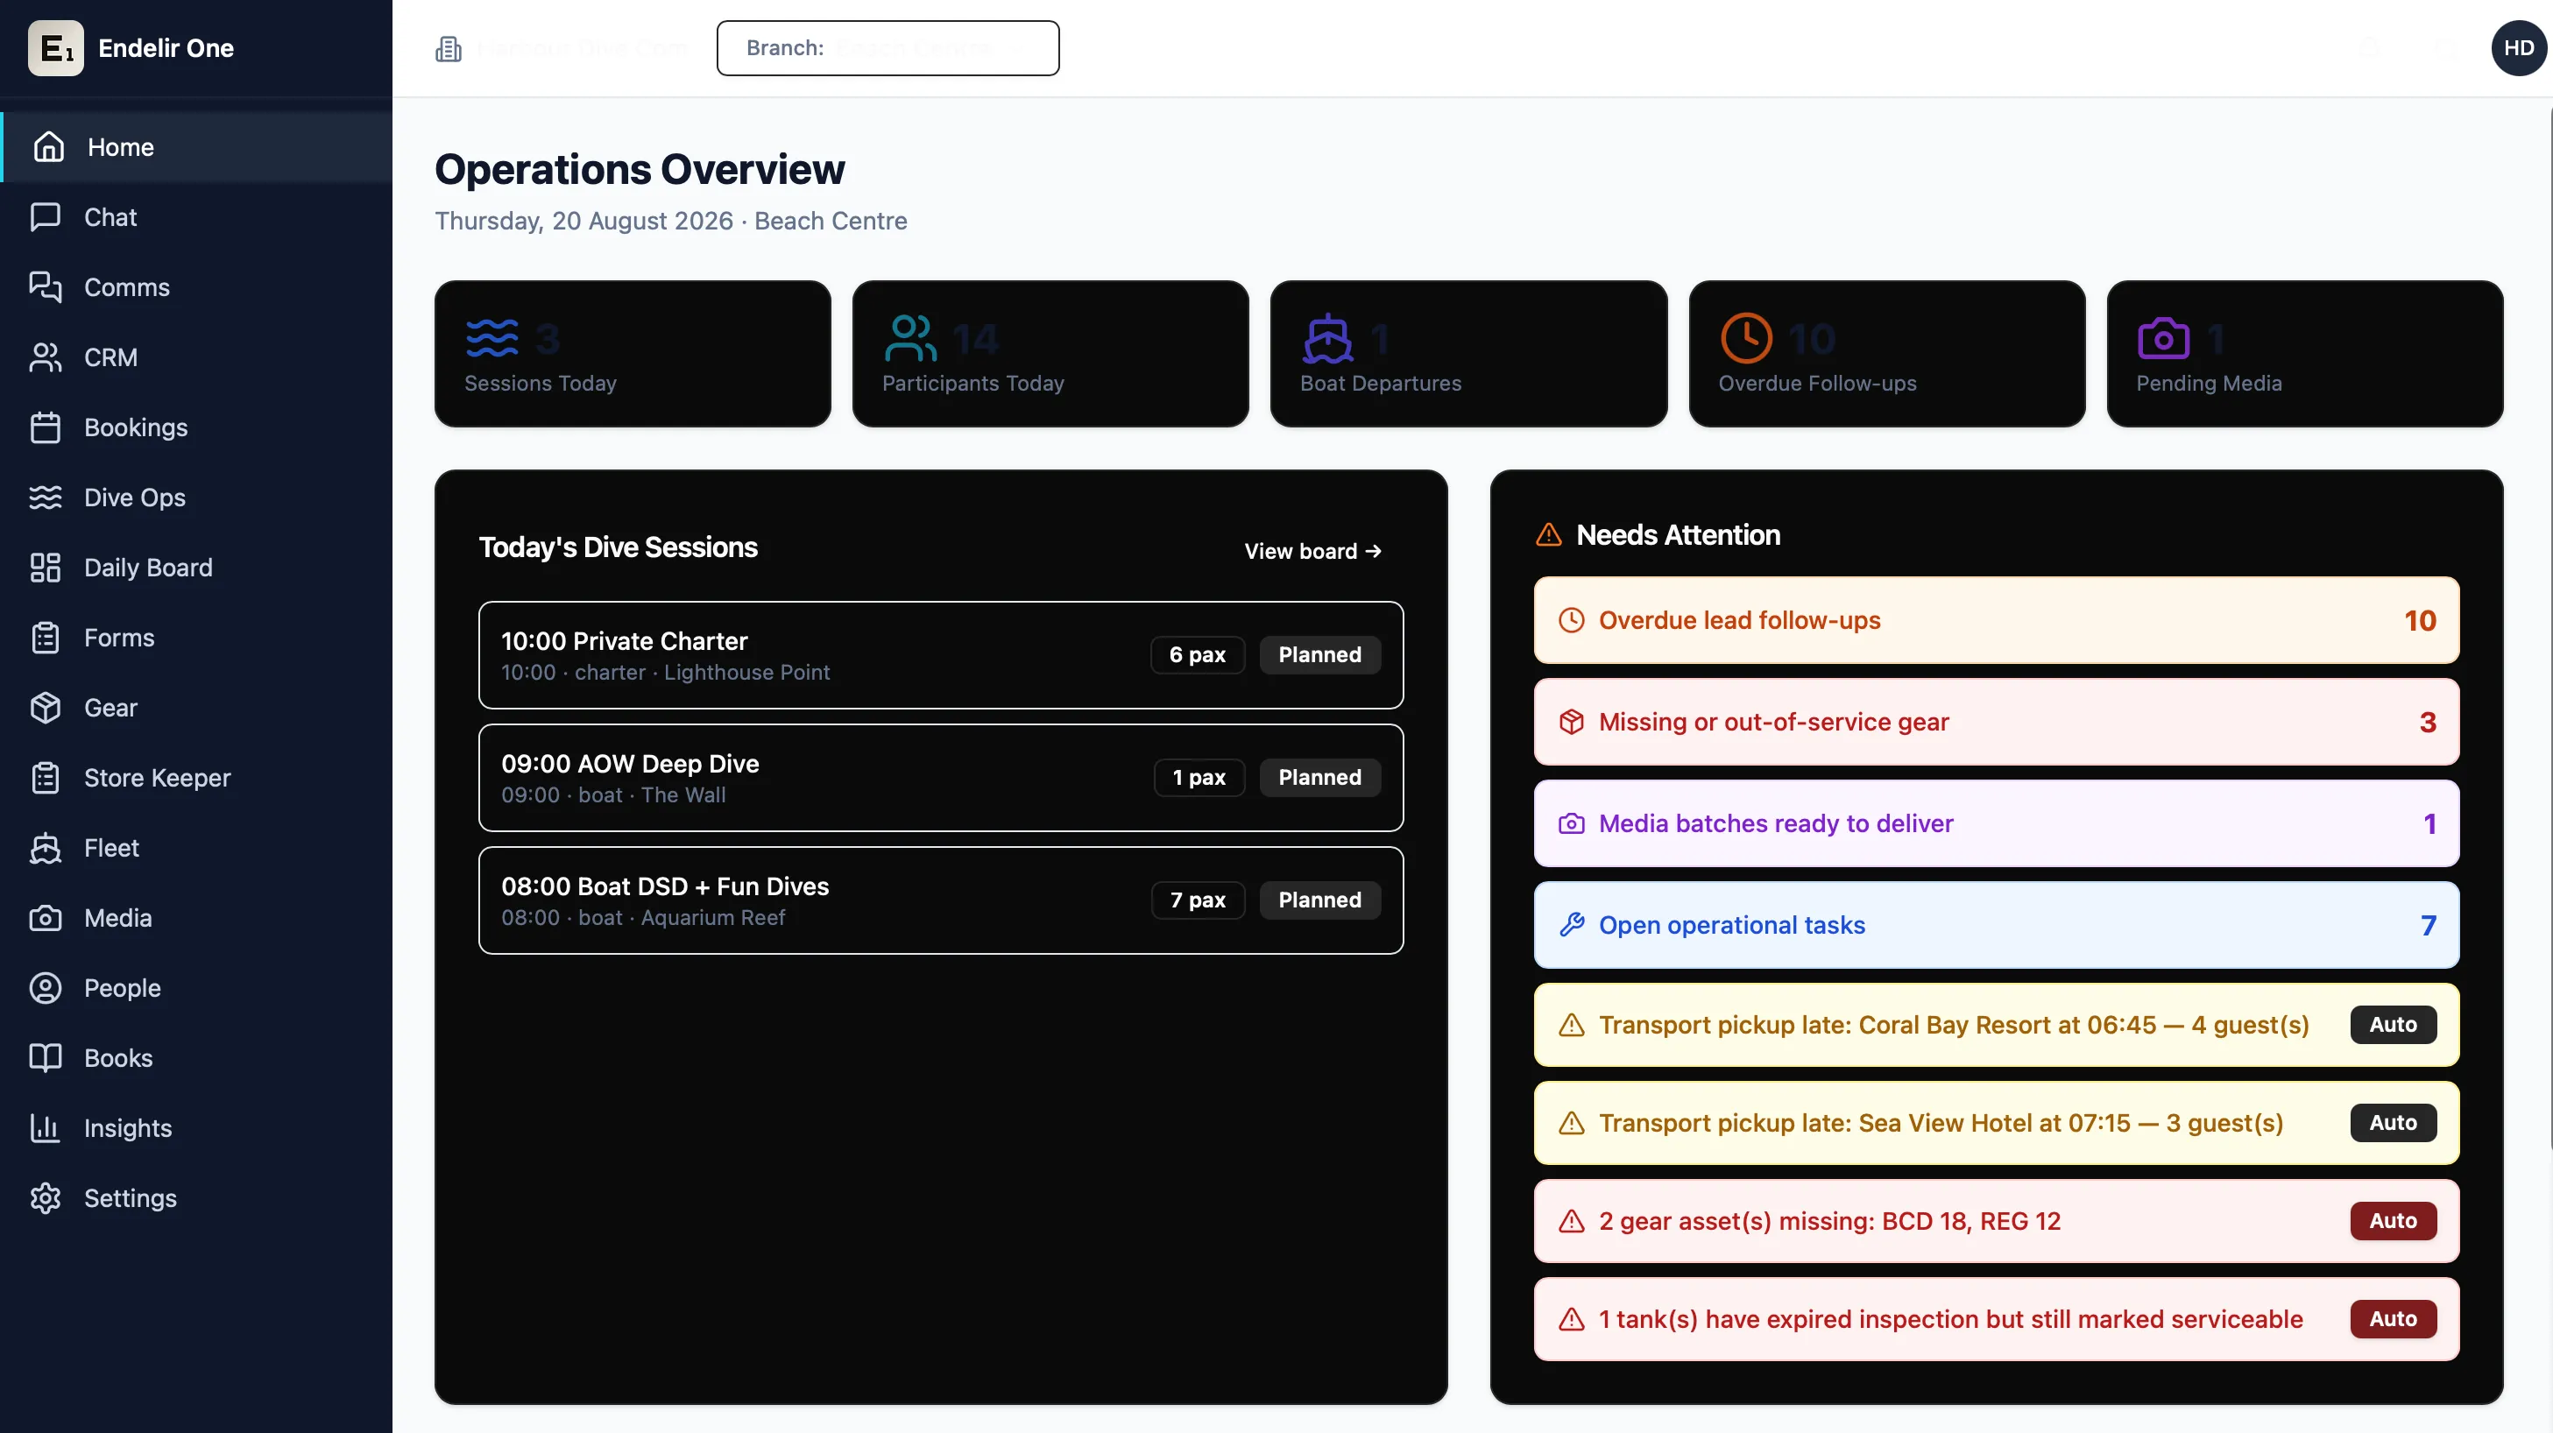This screenshot has height=1433, width=2553.
Task: Click the count 3 on Missing gear row
Action: [x=2427, y=723]
